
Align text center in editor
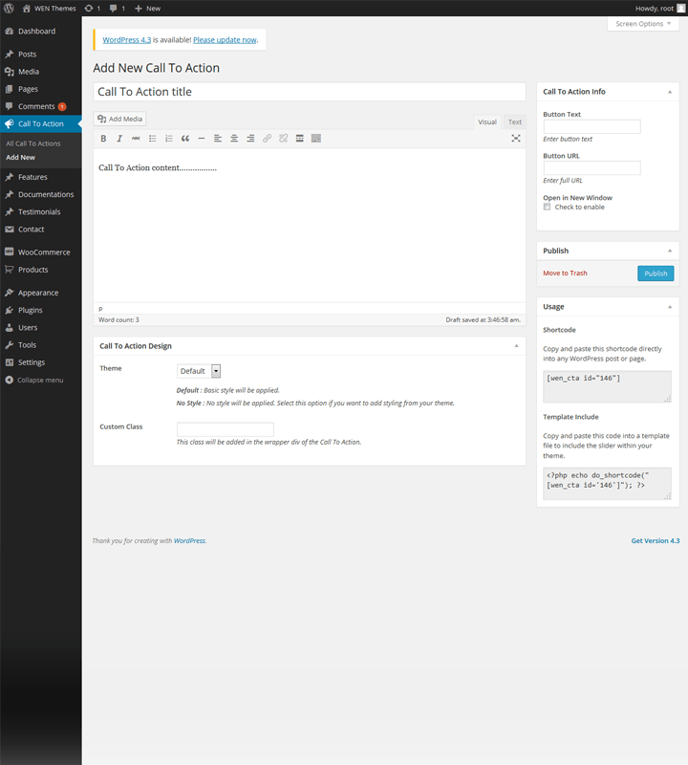click(x=234, y=139)
